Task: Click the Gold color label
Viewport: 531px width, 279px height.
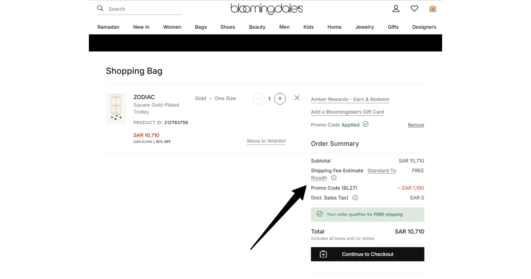Action: pos(200,98)
